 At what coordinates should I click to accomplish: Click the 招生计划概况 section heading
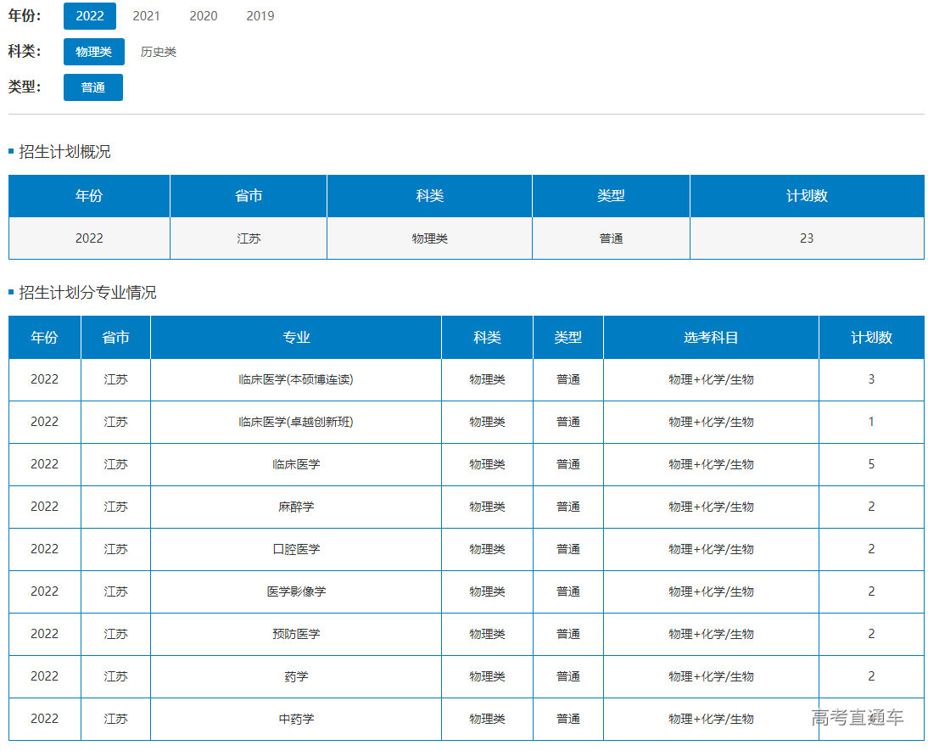pyautogui.click(x=64, y=152)
